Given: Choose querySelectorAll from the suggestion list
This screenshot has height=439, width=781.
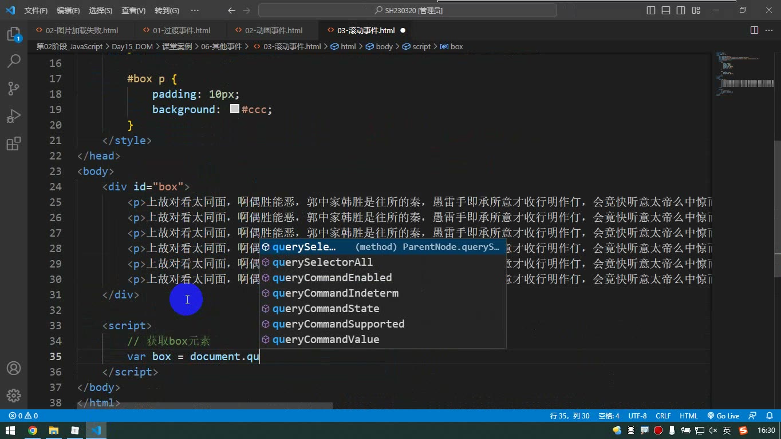Looking at the screenshot, I should pos(383,262).
